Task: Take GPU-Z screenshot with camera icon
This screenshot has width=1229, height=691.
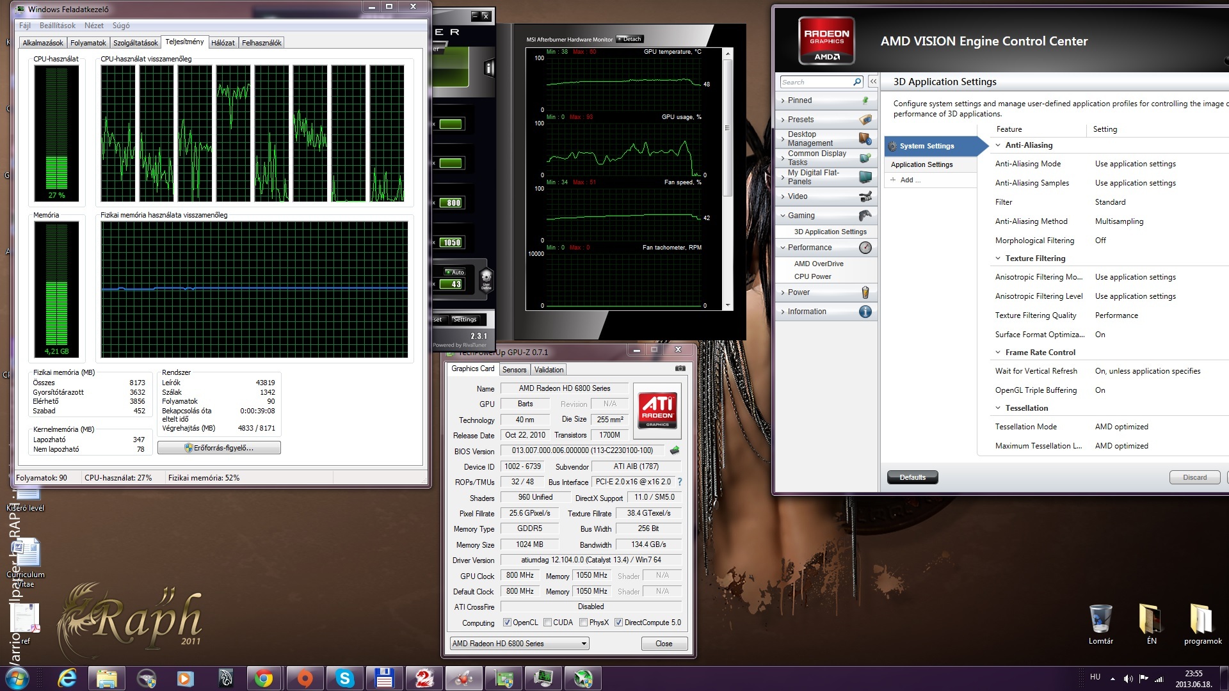Action: click(x=680, y=369)
